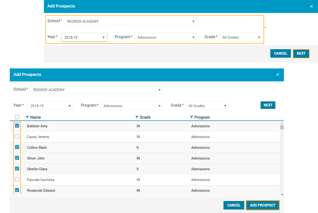Select the Rosienski Edward name cell

pos(41,191)
